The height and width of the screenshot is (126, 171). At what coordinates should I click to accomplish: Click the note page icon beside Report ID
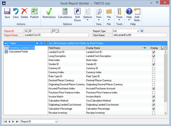(57, 31)
